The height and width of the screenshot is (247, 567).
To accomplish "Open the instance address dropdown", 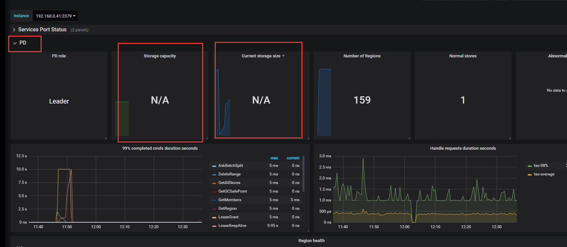I will [55, 16].
